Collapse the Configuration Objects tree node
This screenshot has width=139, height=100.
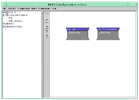4,15
